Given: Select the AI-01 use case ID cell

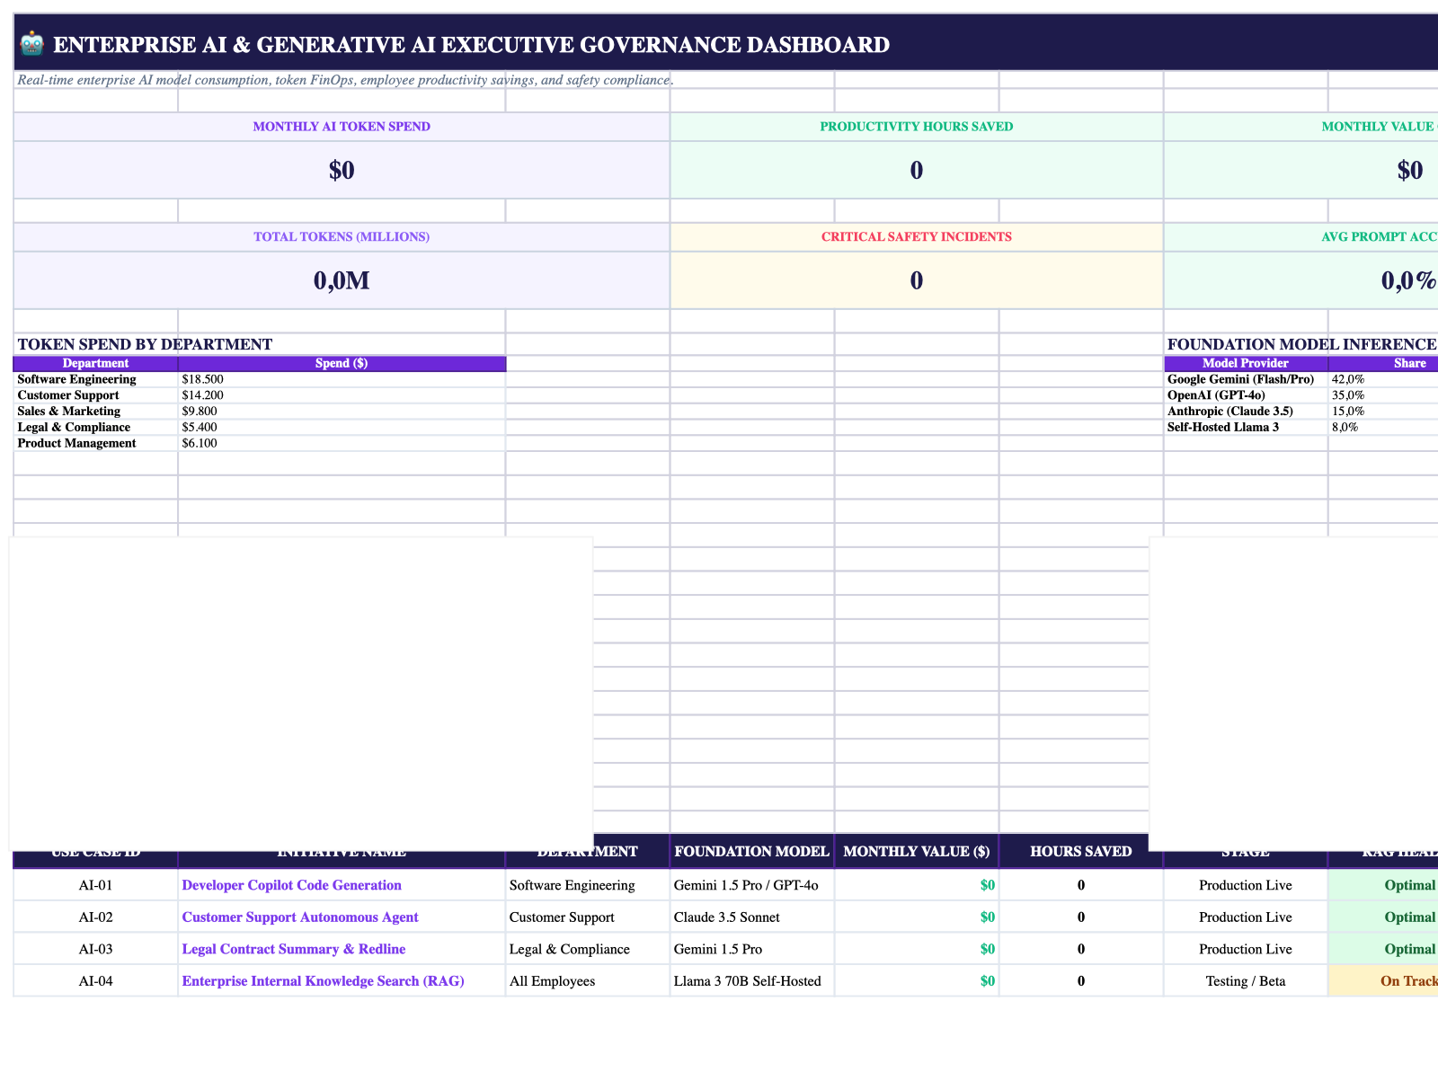Looking at the screenshot, I should click(95, 885).
